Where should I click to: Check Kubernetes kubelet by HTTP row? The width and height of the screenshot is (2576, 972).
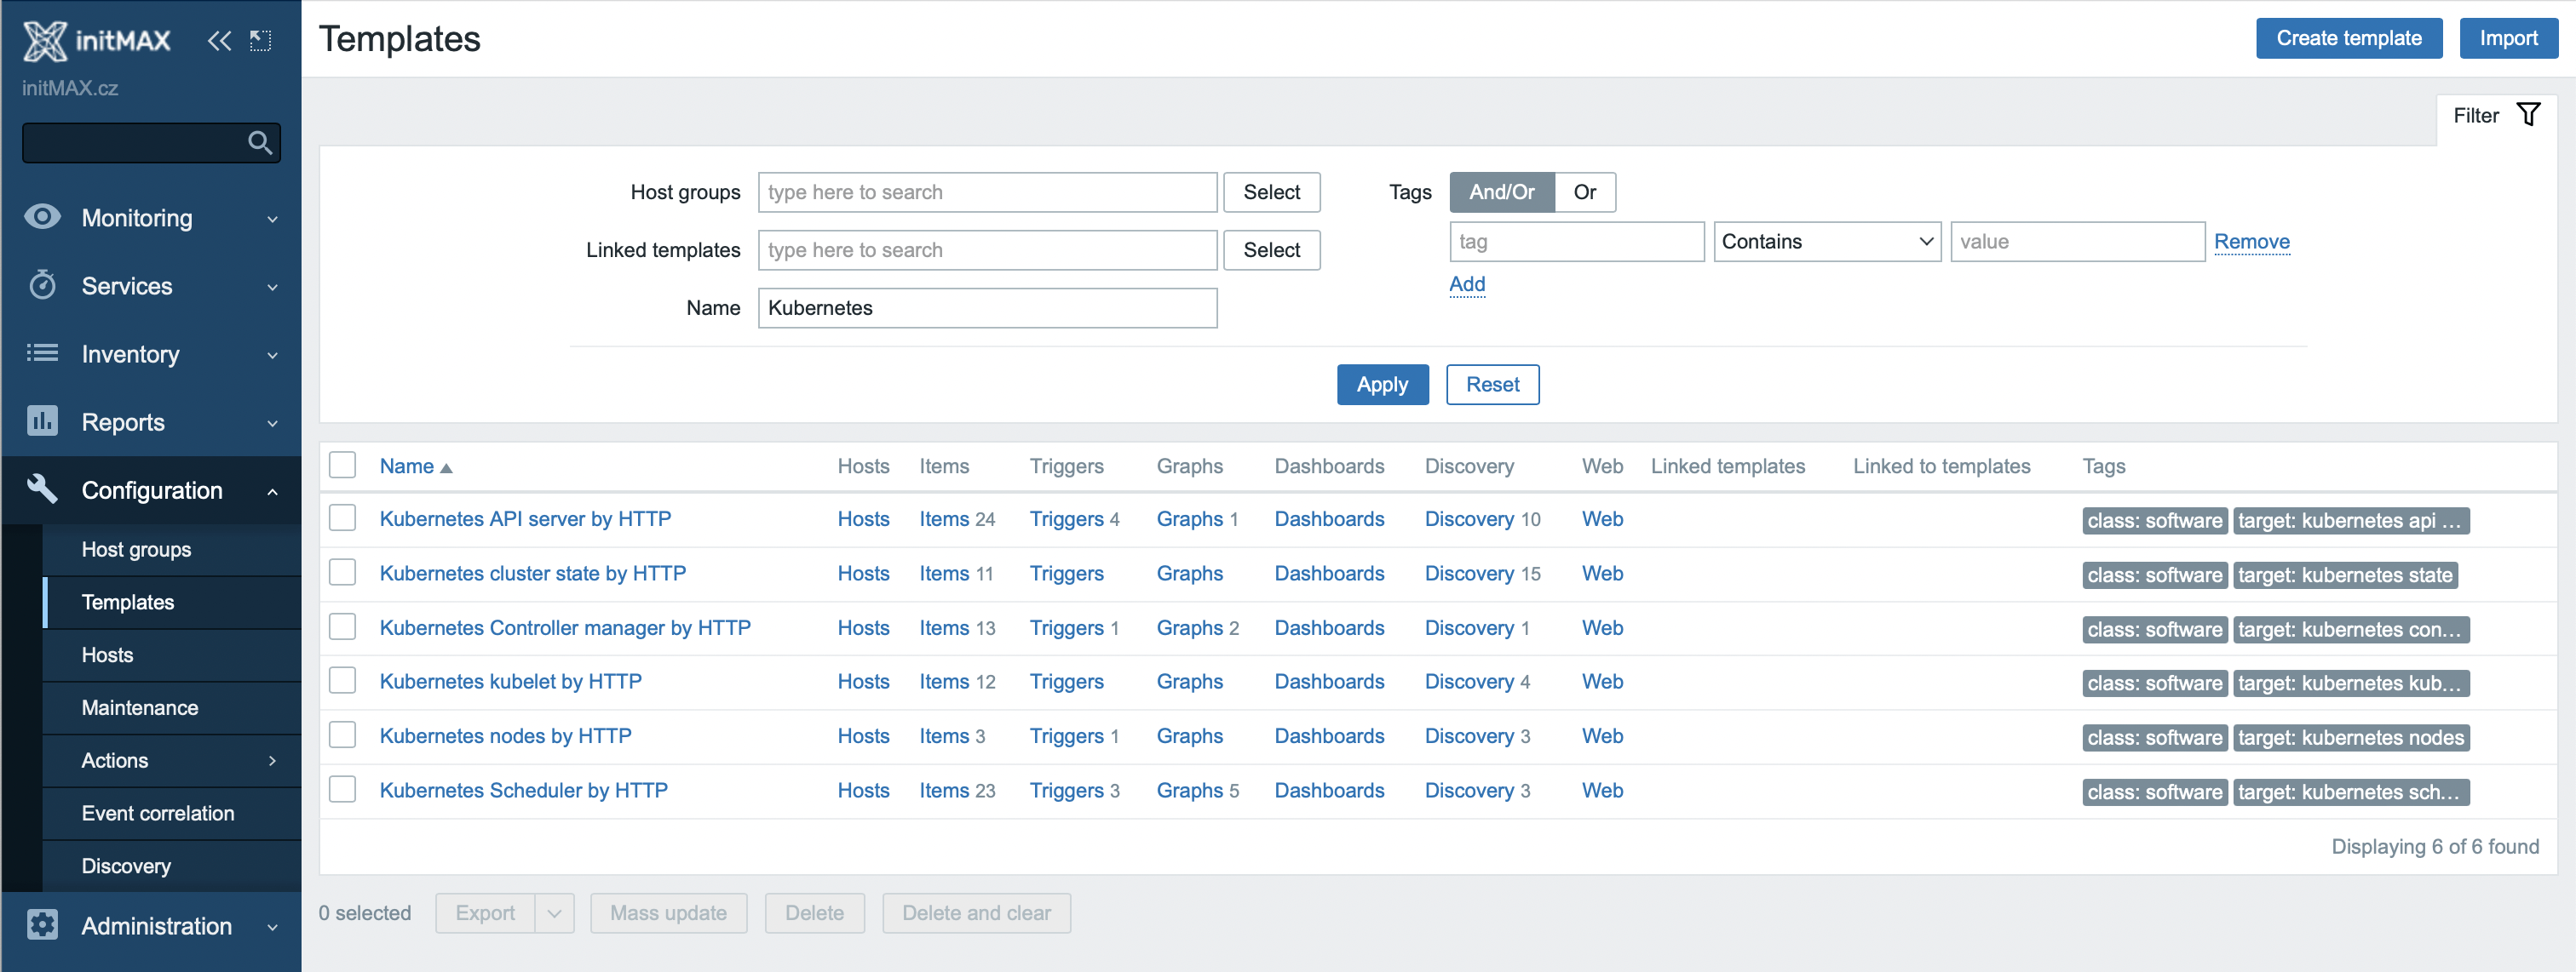click(x=343, y=680)
